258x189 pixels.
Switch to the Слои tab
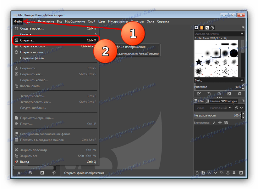tap(199, 101)
